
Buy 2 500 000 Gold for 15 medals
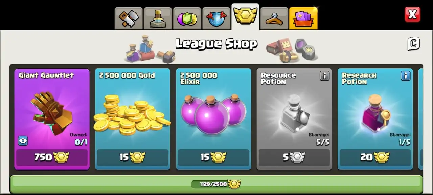(133, 157)
